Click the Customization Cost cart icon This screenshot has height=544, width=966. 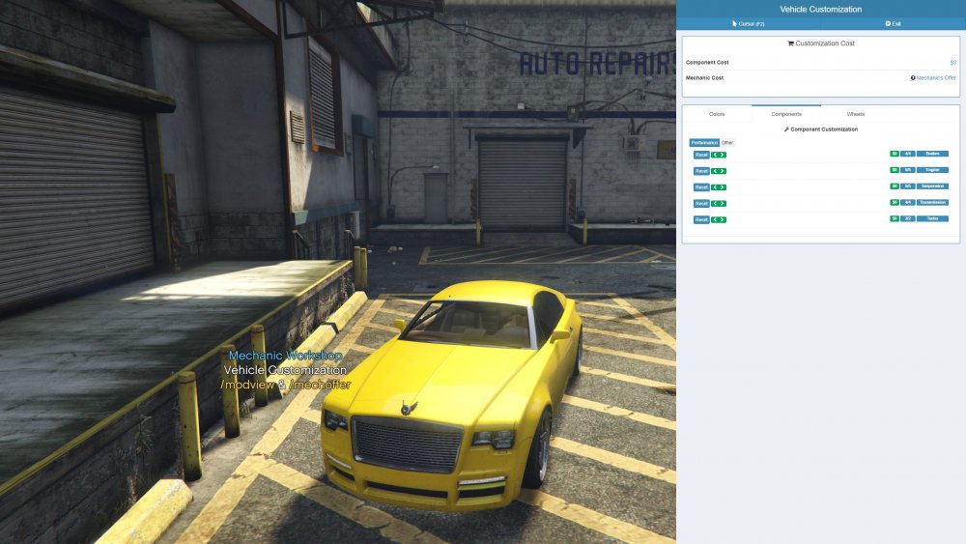click(x=790, y=43)
